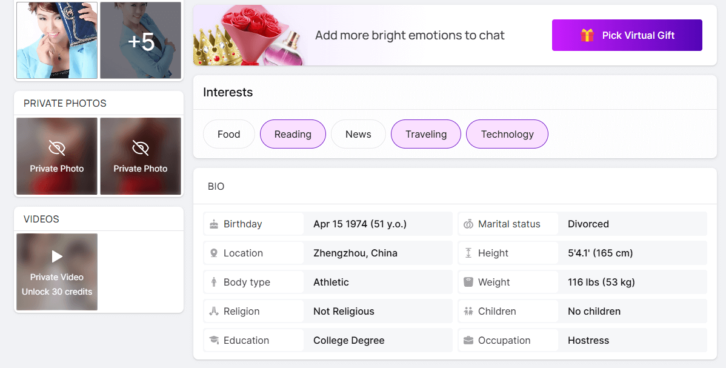Click the marital status rings icon
The height and width of the screenshot is (368, 726).
pos(468,224)
